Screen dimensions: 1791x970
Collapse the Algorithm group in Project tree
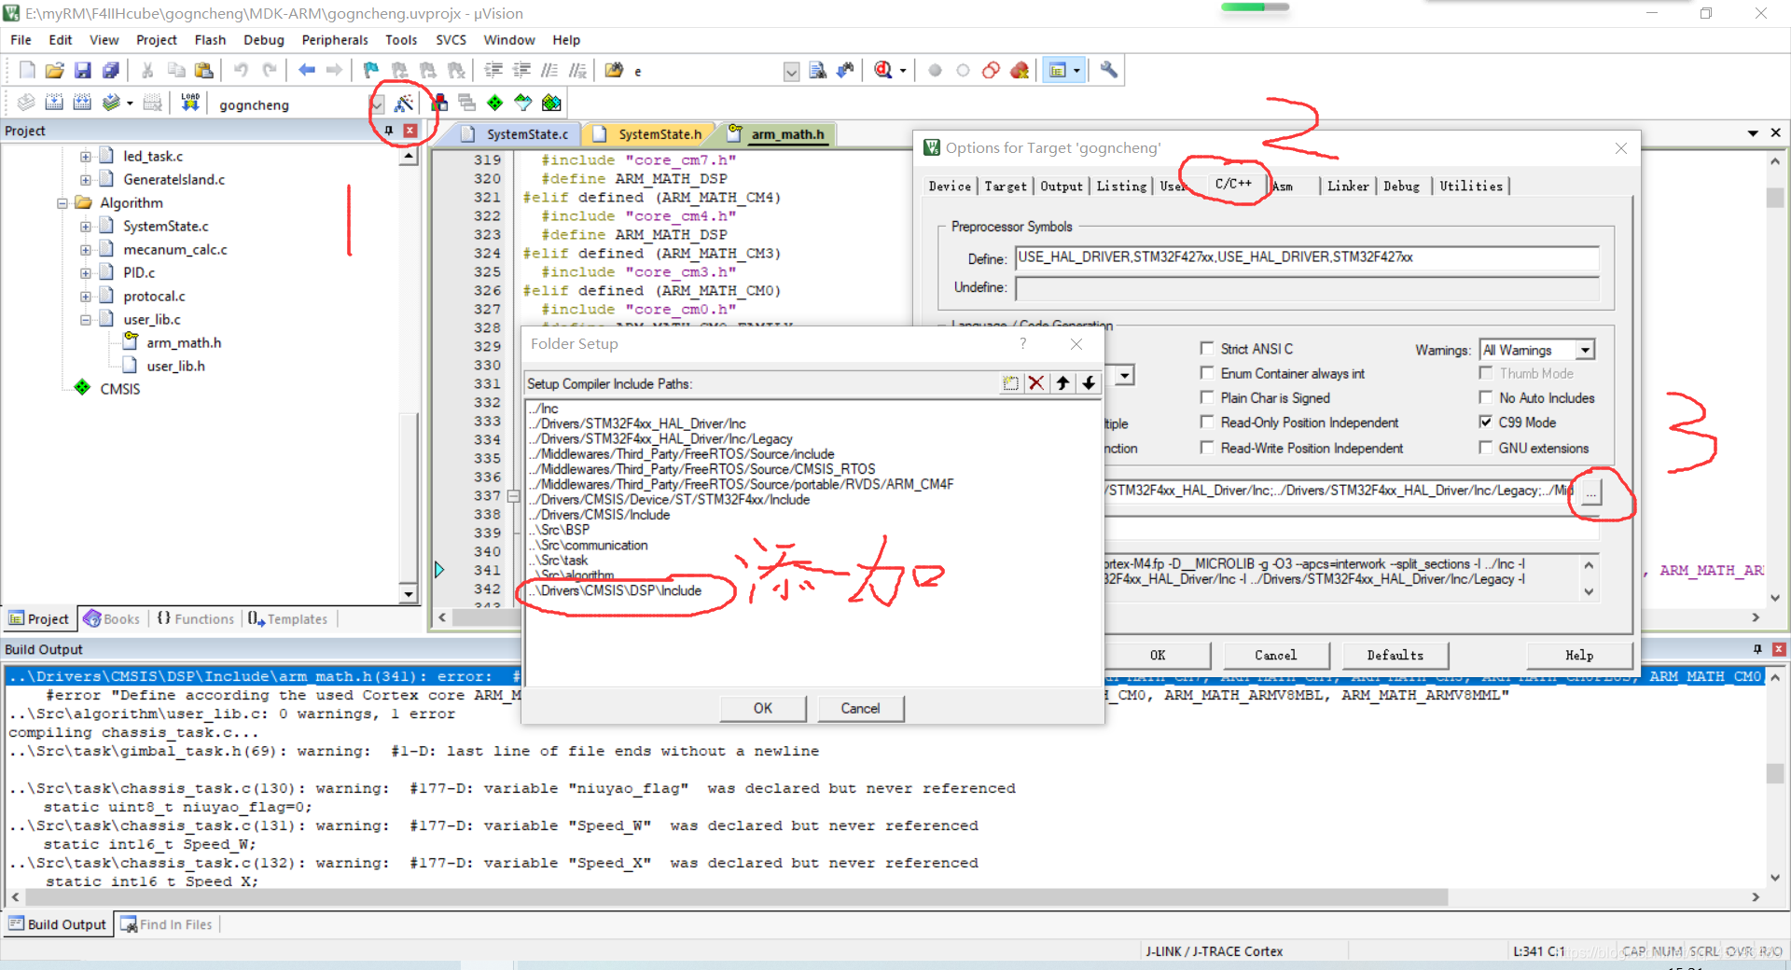pos(62,202)
